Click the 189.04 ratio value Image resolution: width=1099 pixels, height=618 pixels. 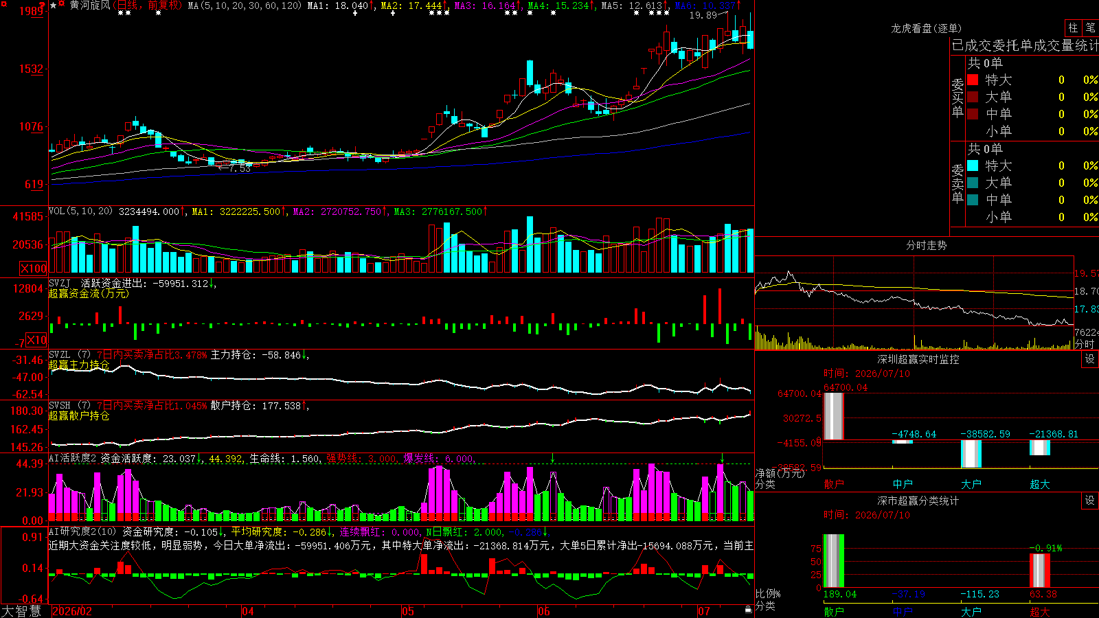(840, 594)
